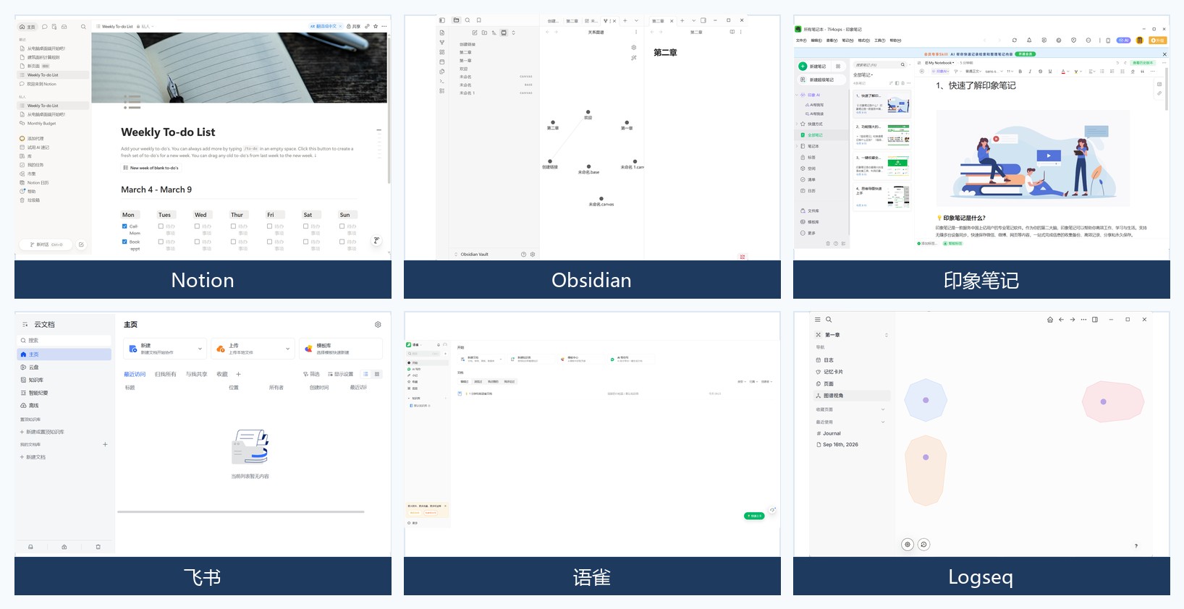Click the 主页 home button in Notion
Viewport: 1184px width, 609px height.
[28, 27]
